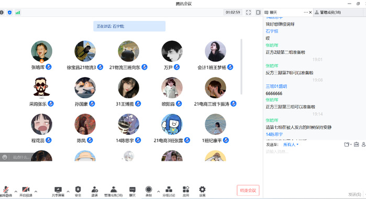Click the 说点什么 quick comment field
The width and height of the screenshot is (366, 199).
pyautogui.click(x=21, y=157)
